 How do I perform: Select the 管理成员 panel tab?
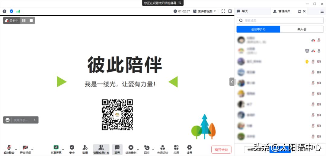pyautogui.click(x=282, y=11)
